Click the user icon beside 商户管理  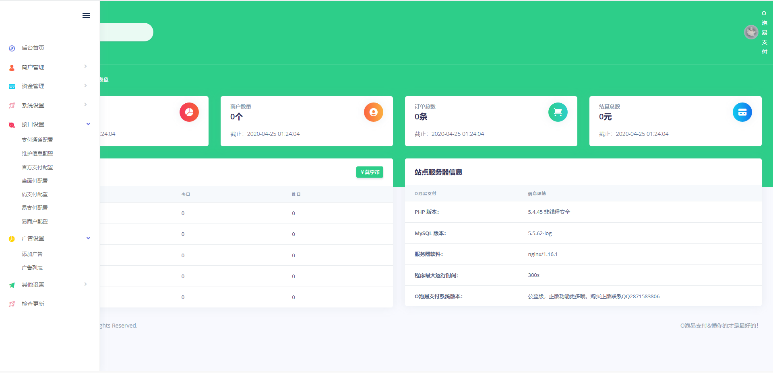click(12, 68)
